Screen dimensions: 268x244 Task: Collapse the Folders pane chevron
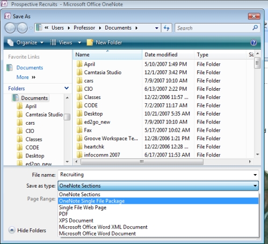[x=67, y=88]
